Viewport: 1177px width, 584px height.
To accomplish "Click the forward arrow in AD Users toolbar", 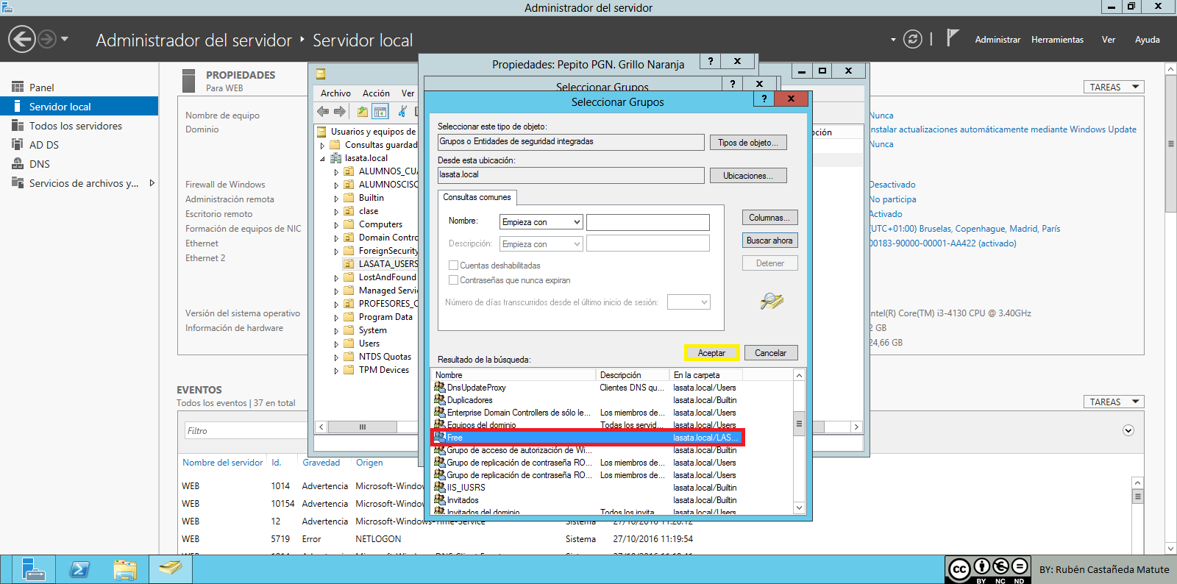I will (x=339, y=111).
